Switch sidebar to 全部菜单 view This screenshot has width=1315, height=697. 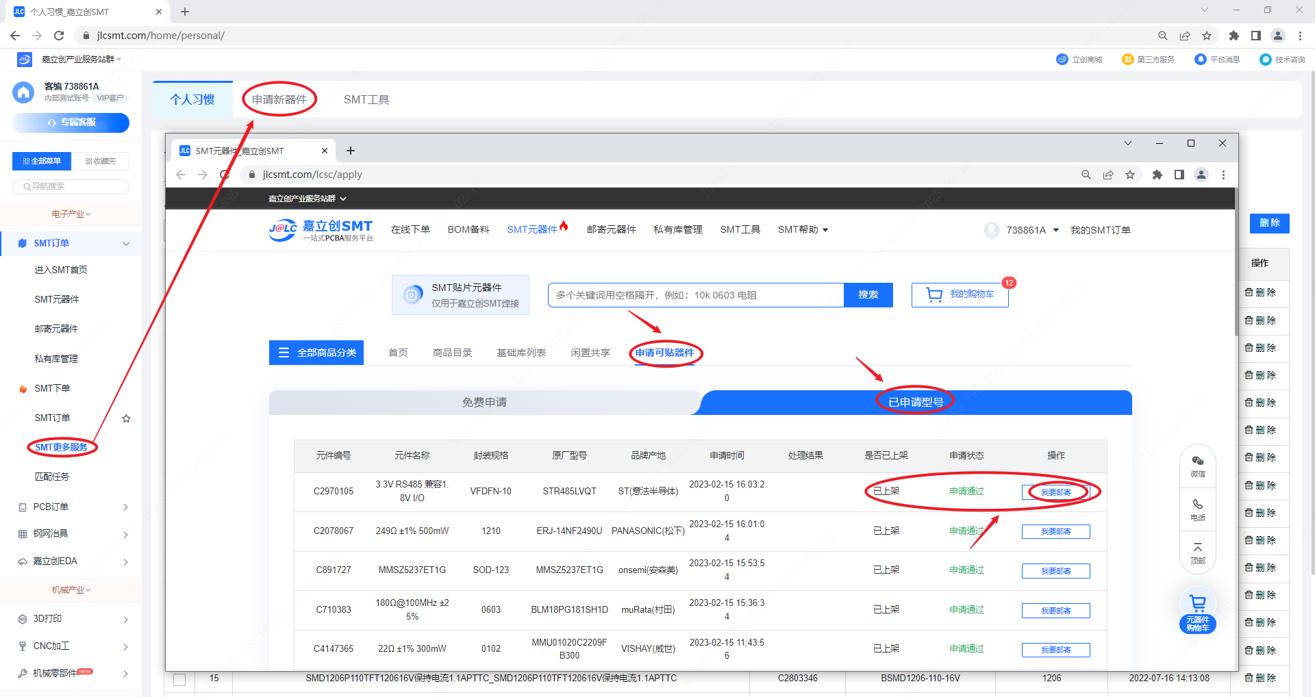point(42,161)
